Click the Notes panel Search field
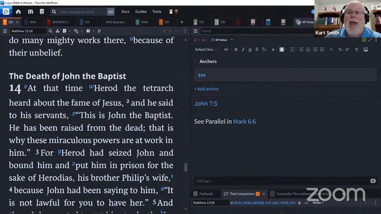 (x=257, y=31)
